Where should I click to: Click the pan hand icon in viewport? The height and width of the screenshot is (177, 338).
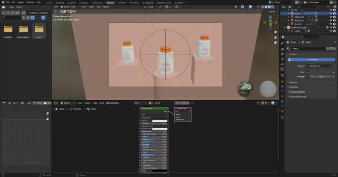click(x=275, y=37)
